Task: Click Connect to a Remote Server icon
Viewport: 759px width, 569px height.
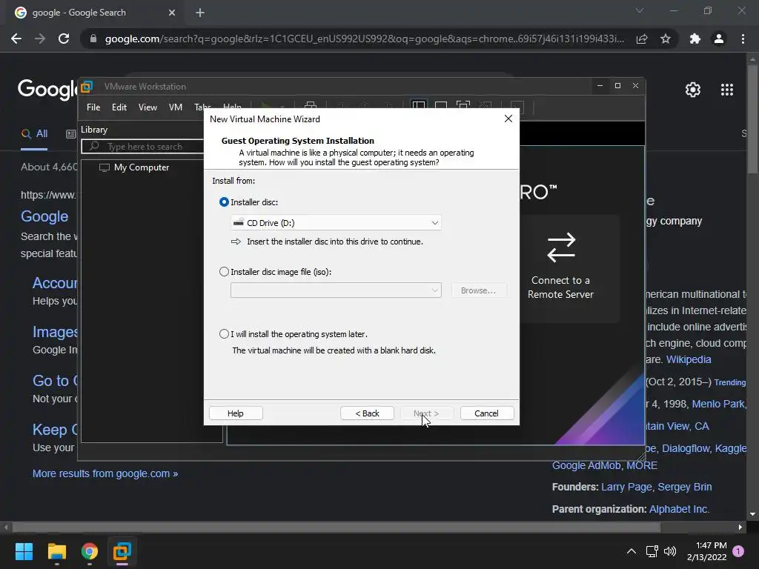Action: [x=561, y=247]
